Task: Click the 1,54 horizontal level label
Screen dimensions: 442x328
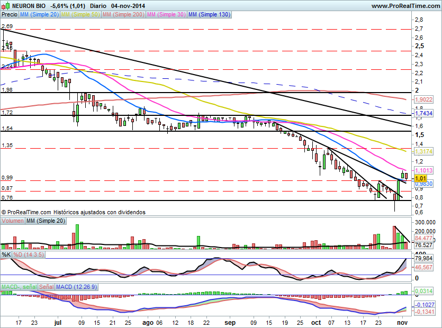Action: pos(7,129)
